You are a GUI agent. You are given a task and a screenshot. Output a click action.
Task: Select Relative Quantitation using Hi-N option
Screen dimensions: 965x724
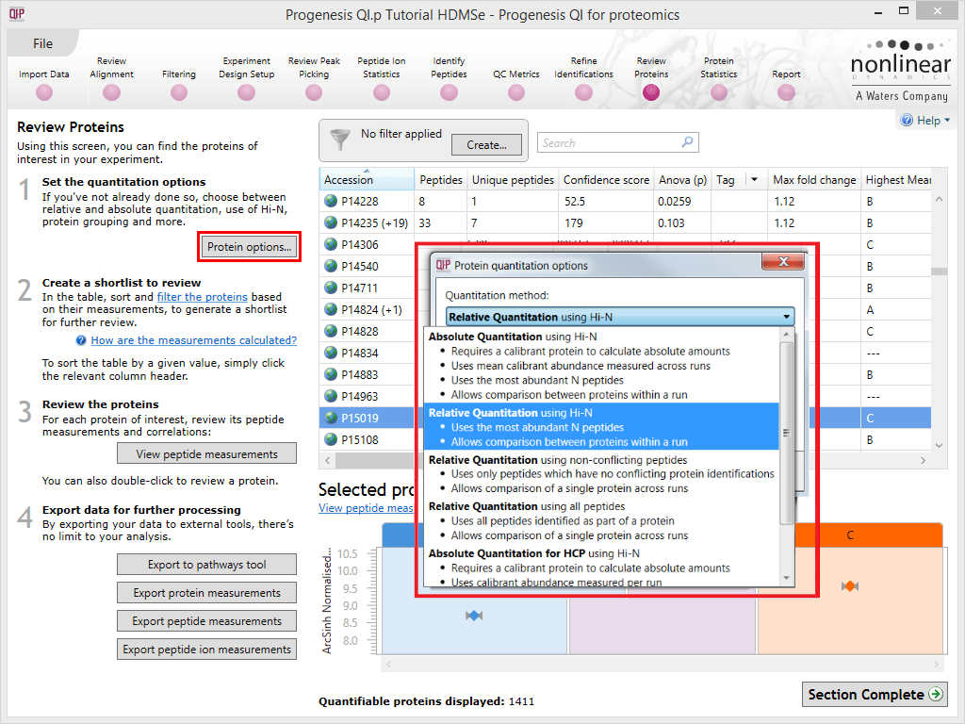(602, 427)
